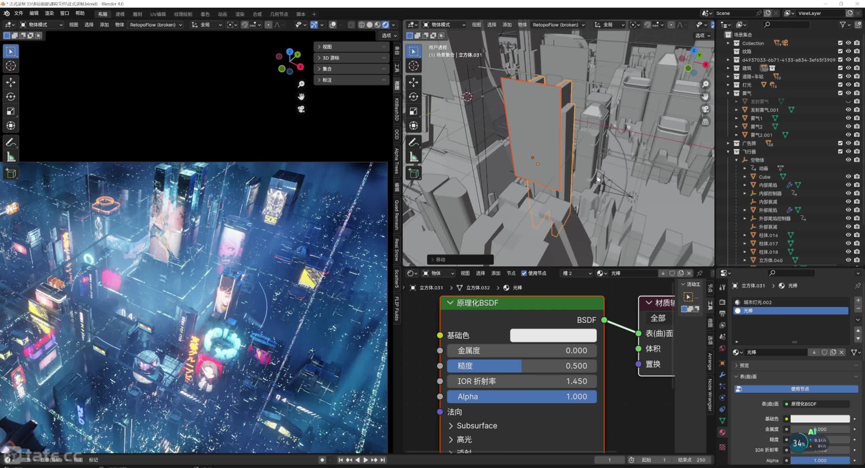Hide the 雾气1 object in viewport
The image size is (865, 468).
pyautogui.click(x=848, y=118)
